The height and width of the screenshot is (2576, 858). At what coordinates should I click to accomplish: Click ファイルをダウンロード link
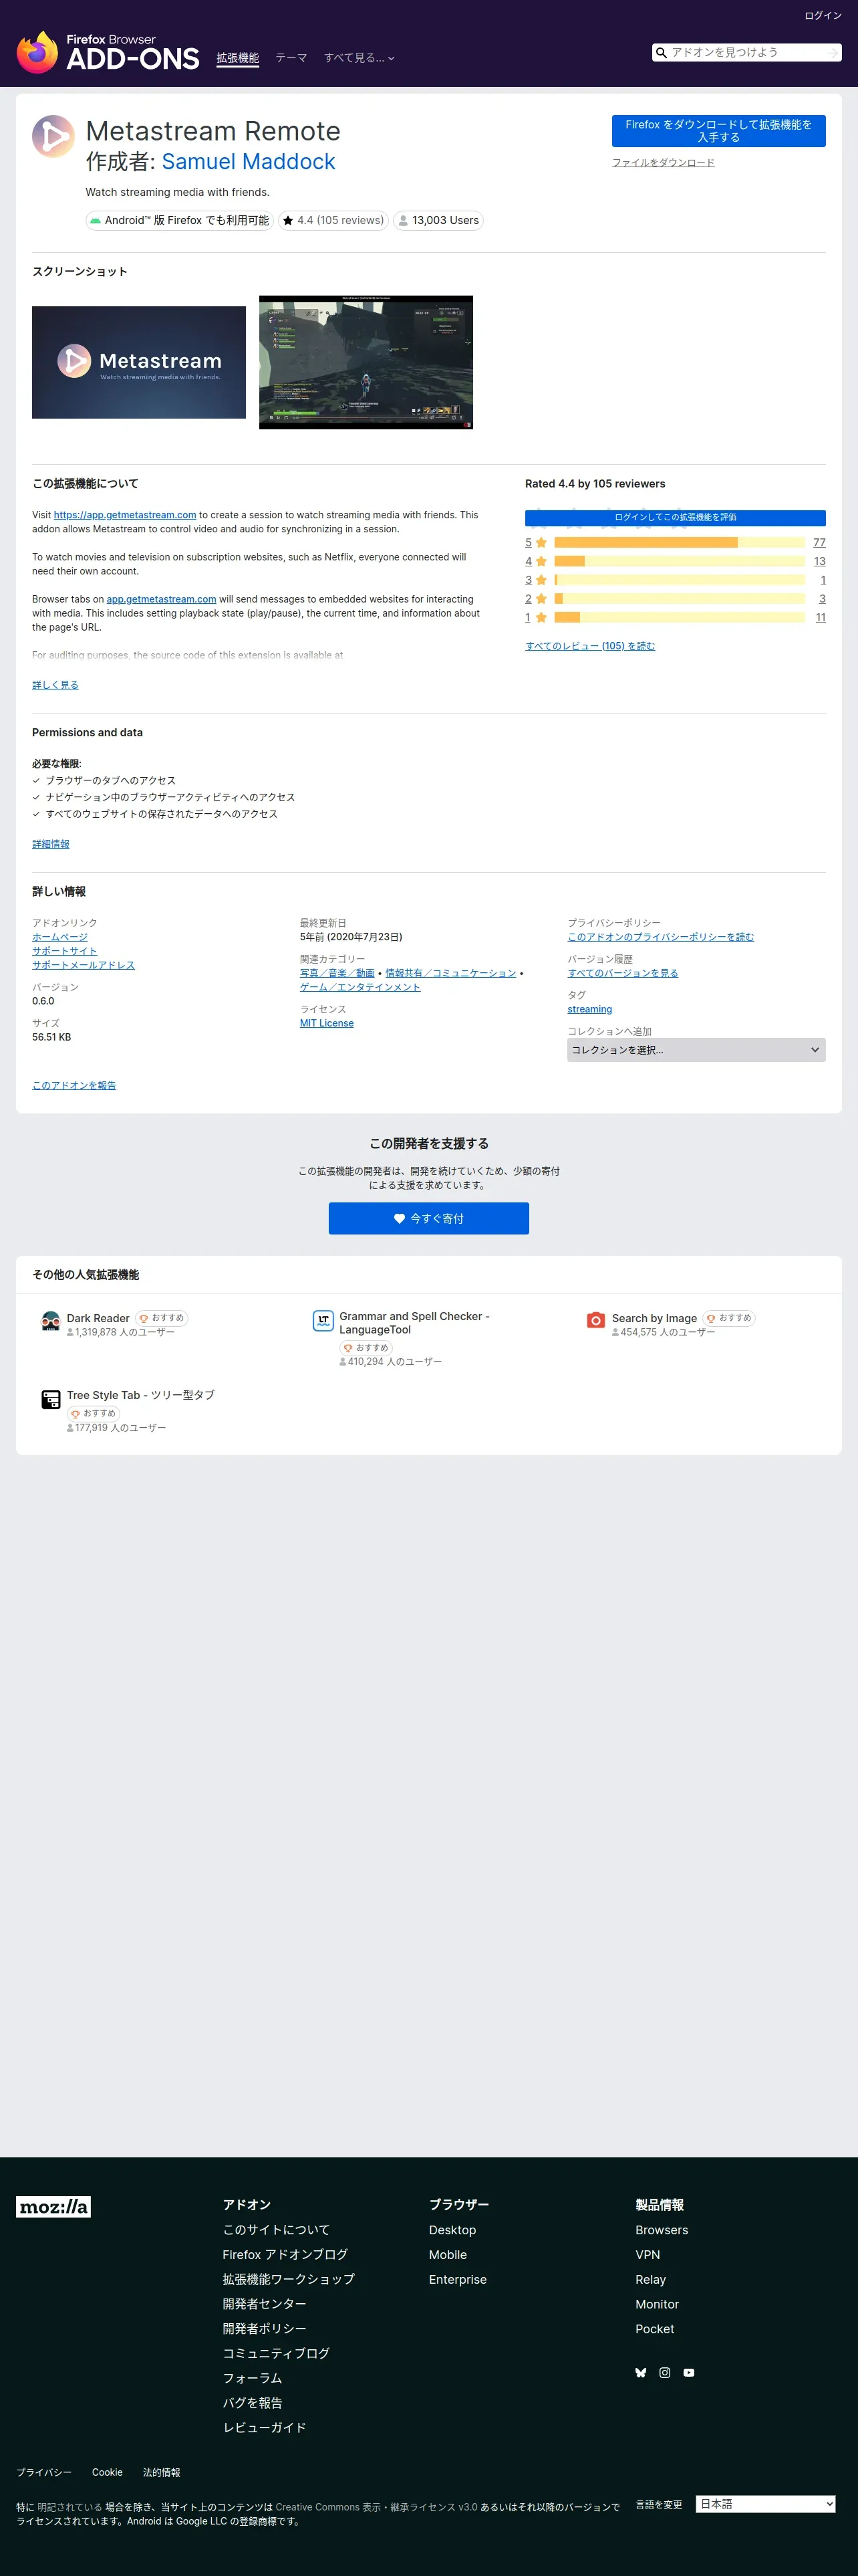(664, 163)
